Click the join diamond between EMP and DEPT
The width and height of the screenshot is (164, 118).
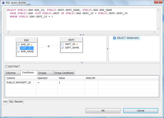click(49, 46)
